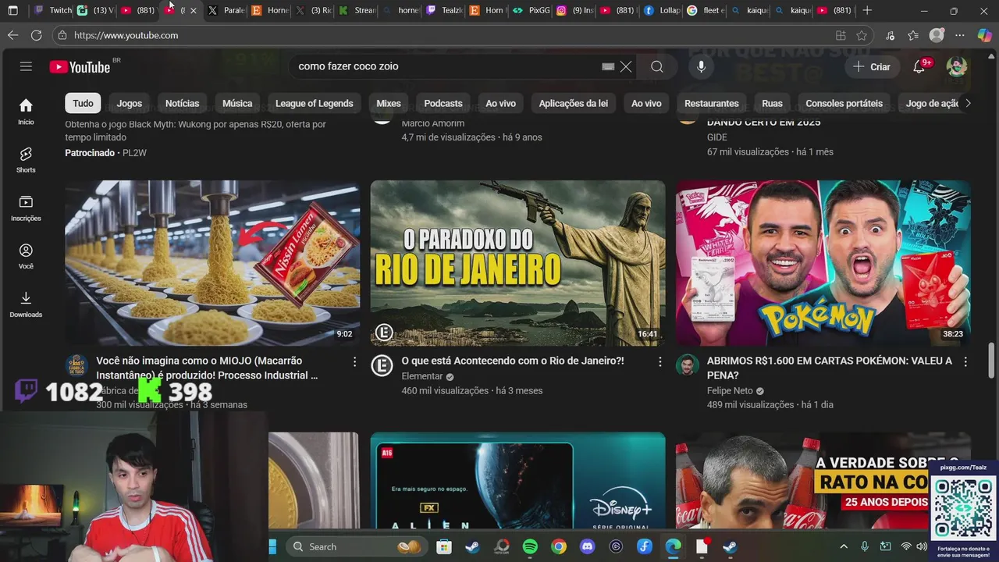Open the Felipe Neto channel name
Image resolution: width=999 pixels, height=562 pixels.
tap(730, 390)
